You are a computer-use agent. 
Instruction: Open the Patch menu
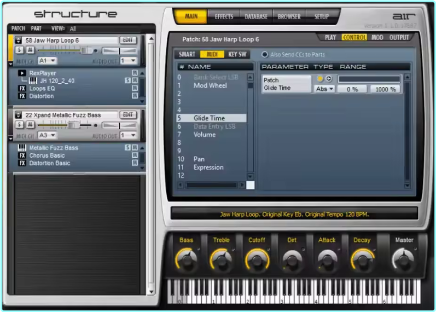tap(18, 28)
